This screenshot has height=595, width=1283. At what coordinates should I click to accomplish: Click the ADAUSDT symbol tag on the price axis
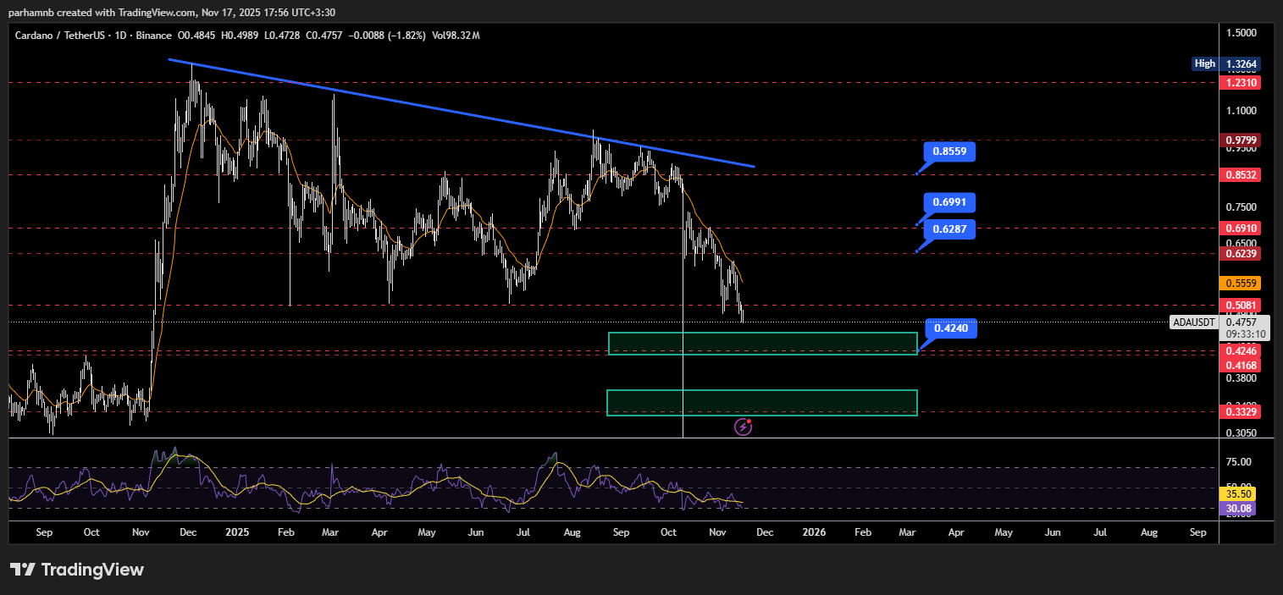(1195, 322)
